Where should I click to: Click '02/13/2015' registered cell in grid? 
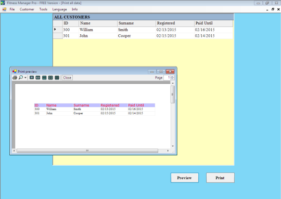175,30
